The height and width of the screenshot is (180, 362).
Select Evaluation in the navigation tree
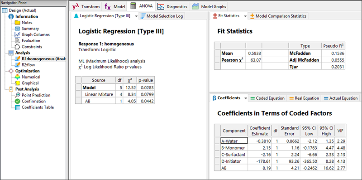31,41
